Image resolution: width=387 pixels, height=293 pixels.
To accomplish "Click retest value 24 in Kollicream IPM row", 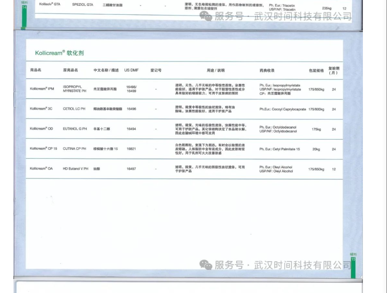I will (334, 90).
